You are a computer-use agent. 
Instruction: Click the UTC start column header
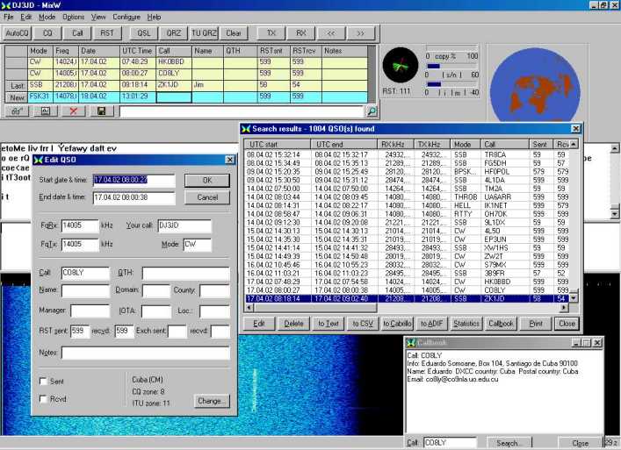pos(278,145)
